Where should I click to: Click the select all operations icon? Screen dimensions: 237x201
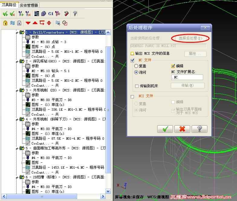(x=5, y=14)
